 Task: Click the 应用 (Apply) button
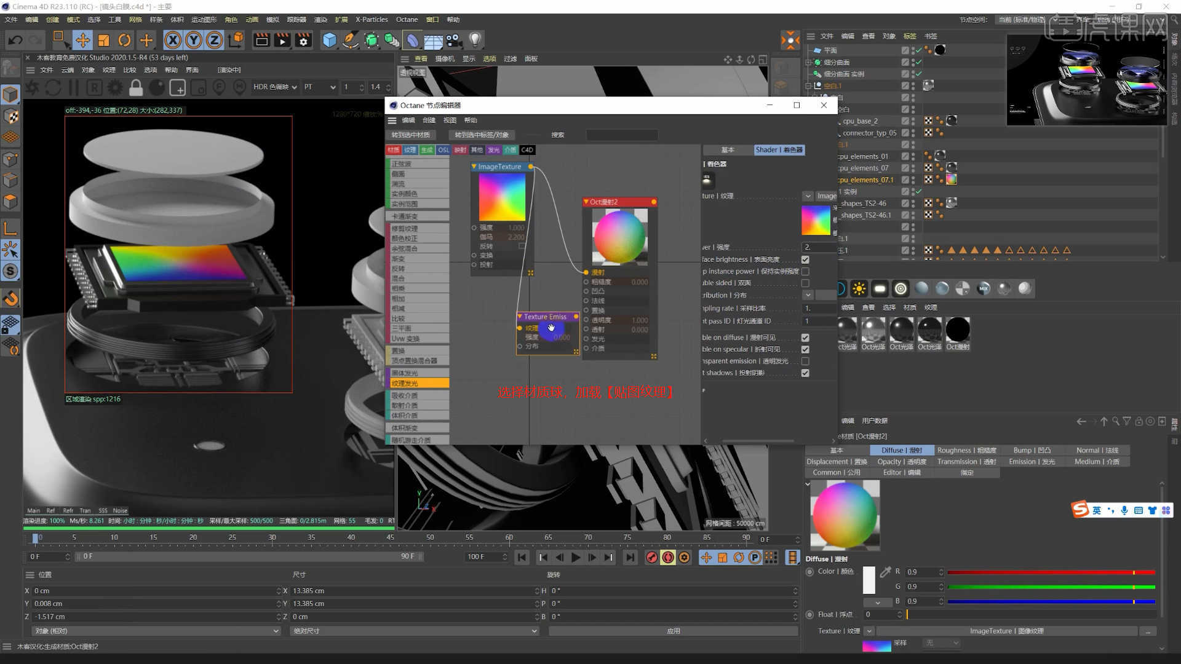tap(674, 630)
